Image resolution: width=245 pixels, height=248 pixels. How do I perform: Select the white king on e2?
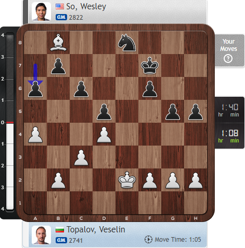point(127,180)
